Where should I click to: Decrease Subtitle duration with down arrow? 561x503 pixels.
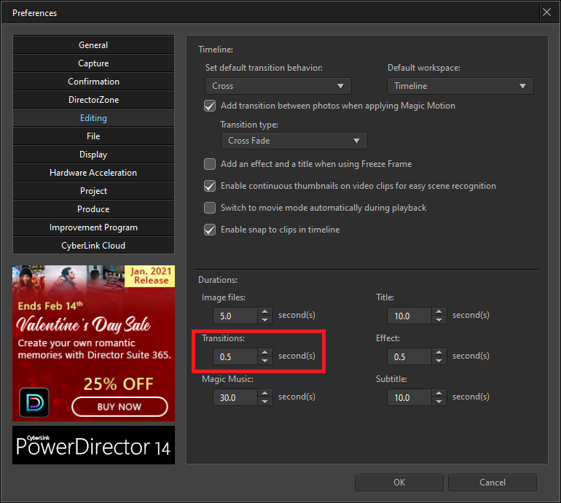[x=439, y=402]
